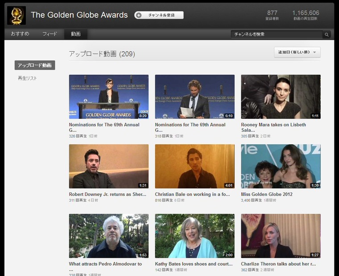Viewport: 339px width, 276px height.
Task: Click 'Kathy Bates loves shoes and court...' title
Action: 194,264
